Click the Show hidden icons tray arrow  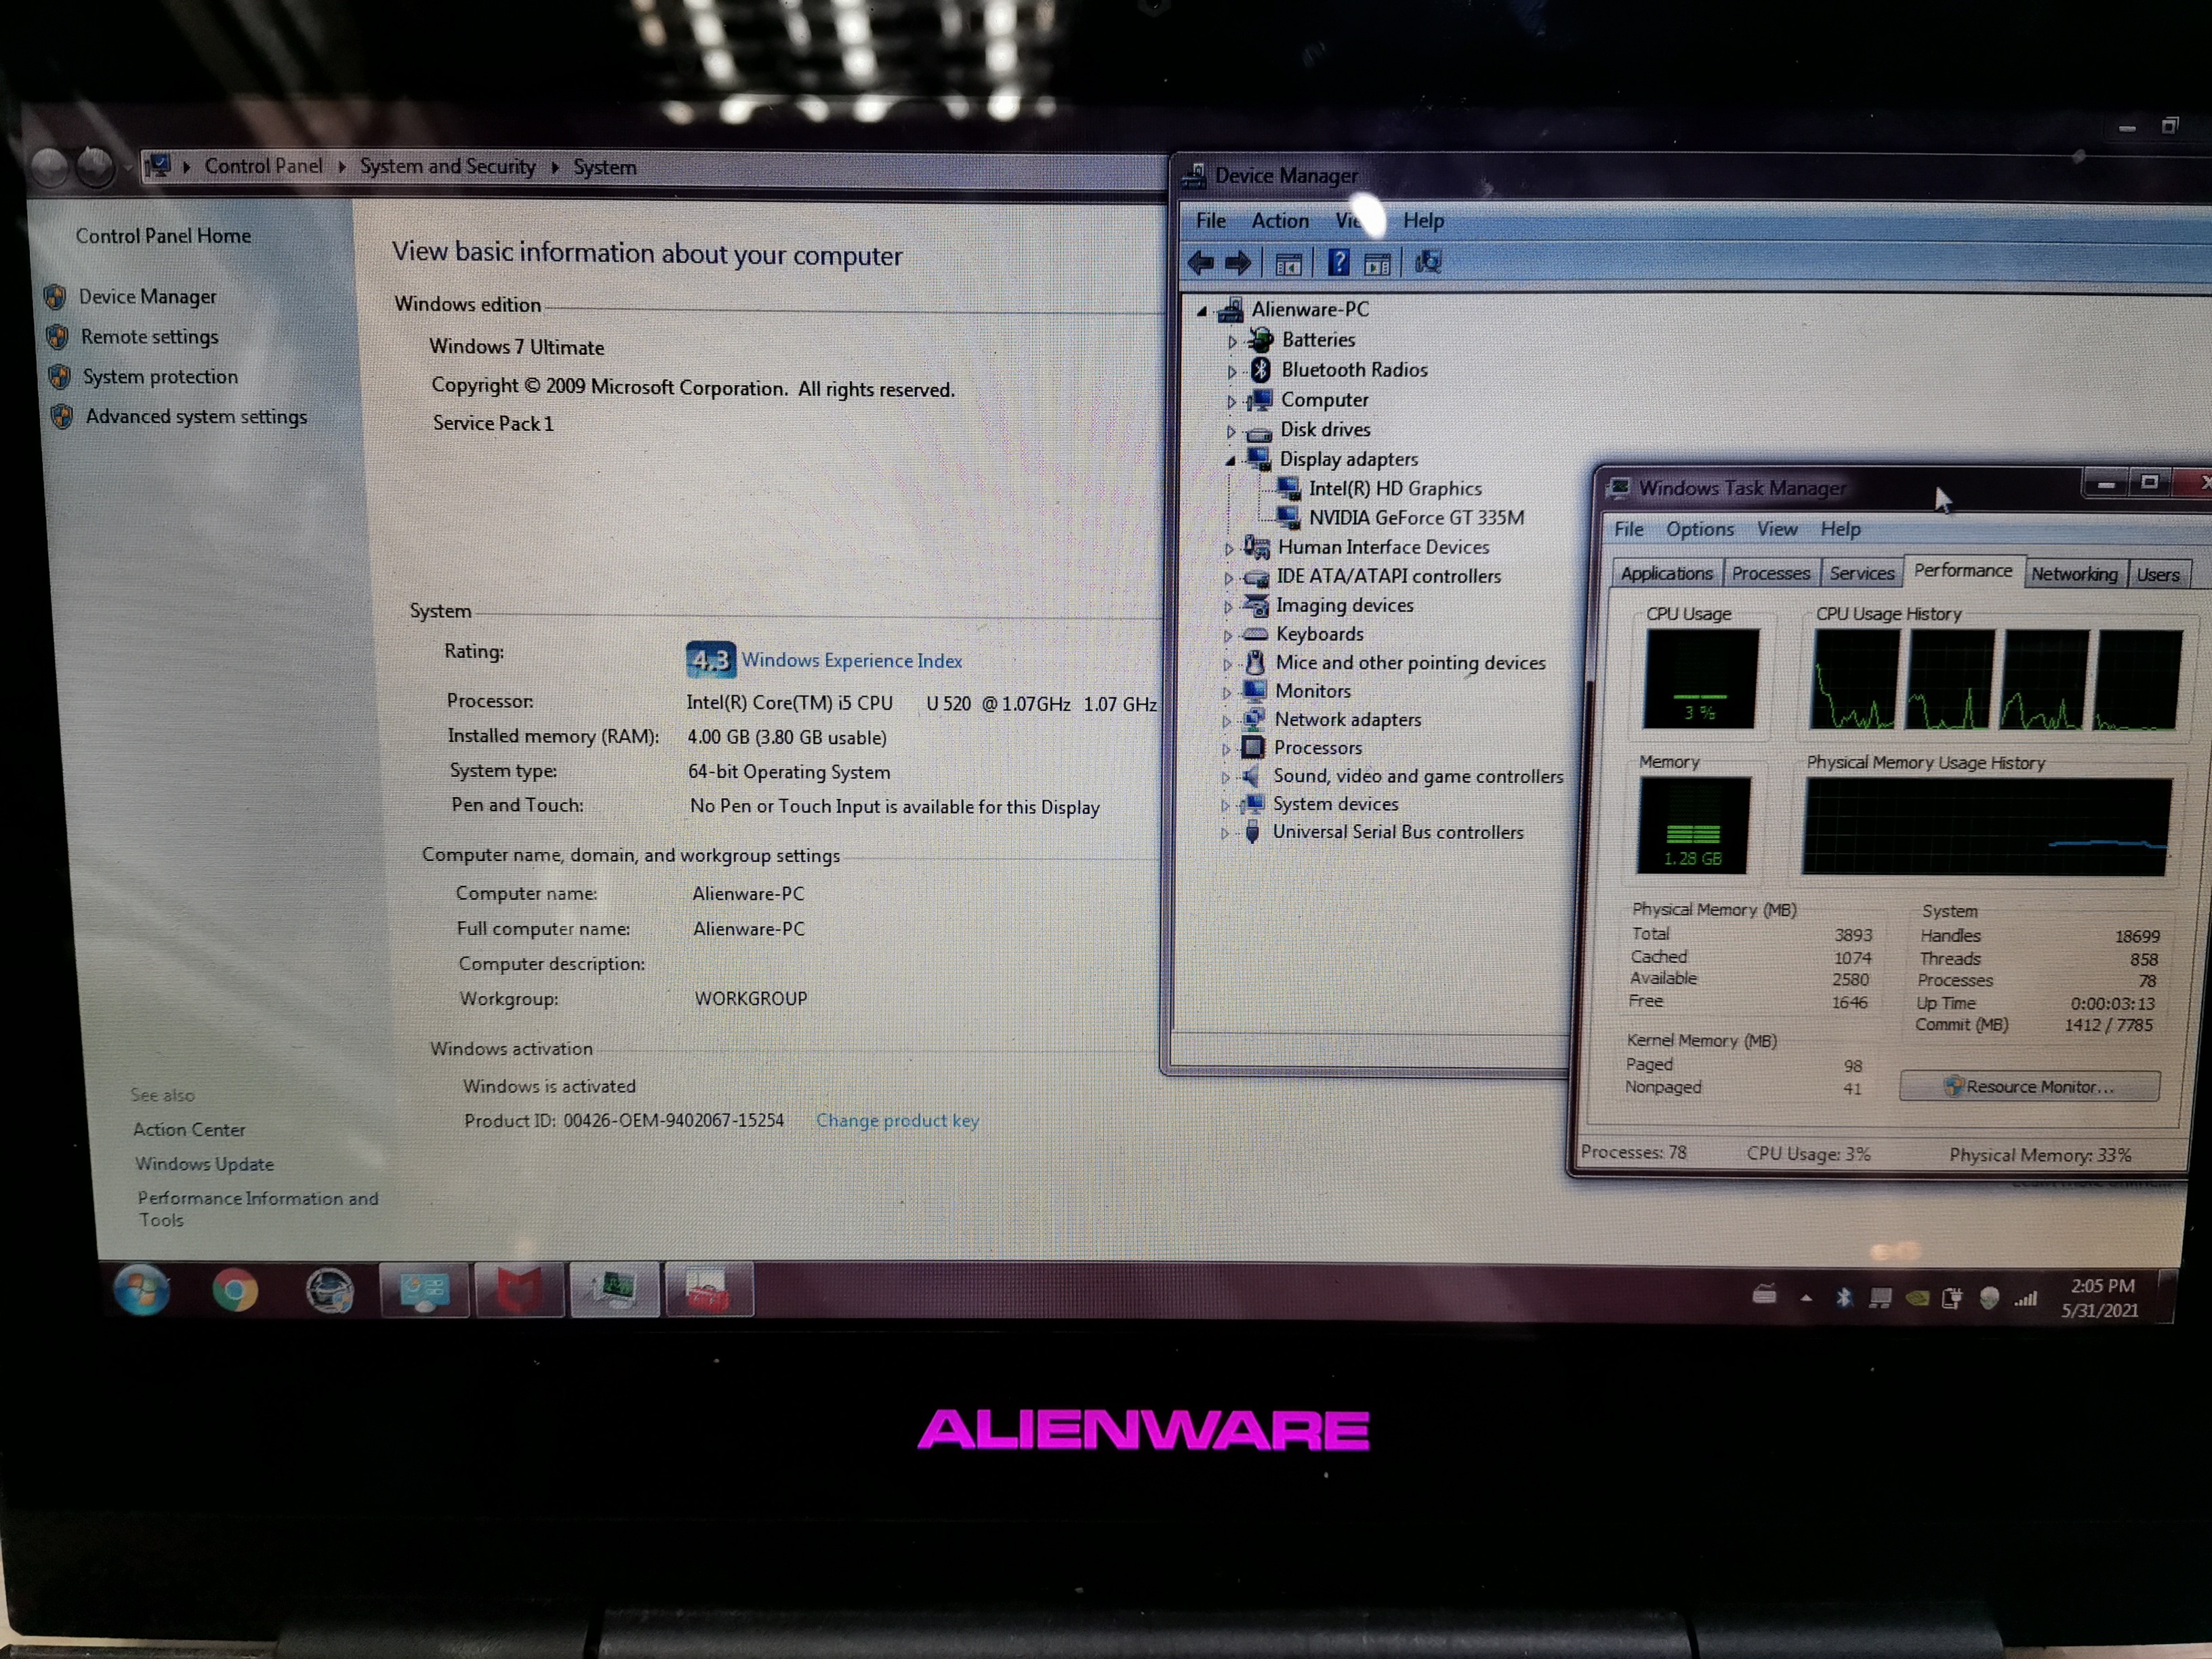[x=1806, y=1297]
